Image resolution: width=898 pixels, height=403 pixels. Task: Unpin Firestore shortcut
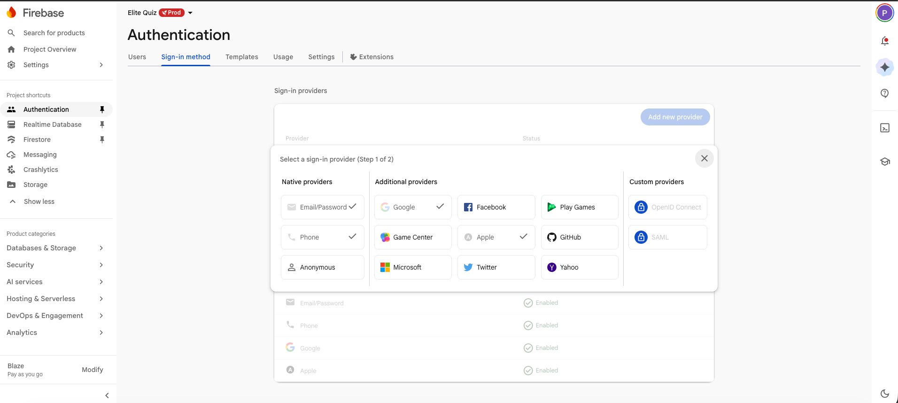coord(102,139)
